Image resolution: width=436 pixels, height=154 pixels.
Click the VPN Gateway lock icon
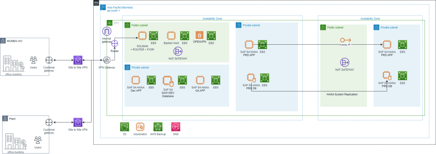coord(107,60)
